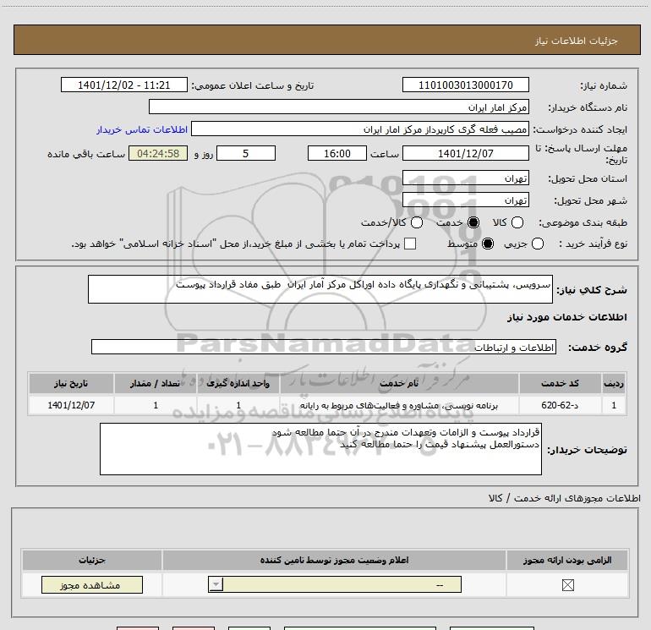Click the remaining time countdown 04:24:58
Viewport: 651px width, 630px height.
tap(158, 153)
